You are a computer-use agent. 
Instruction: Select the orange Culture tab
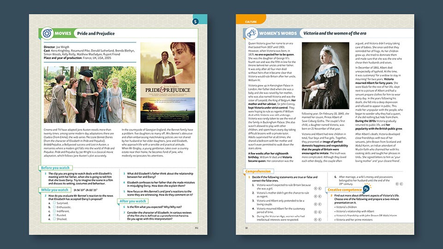(251, 19)
